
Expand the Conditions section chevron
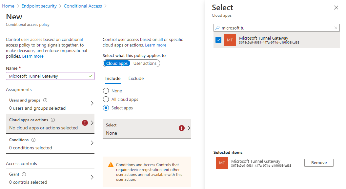(92, 143)
